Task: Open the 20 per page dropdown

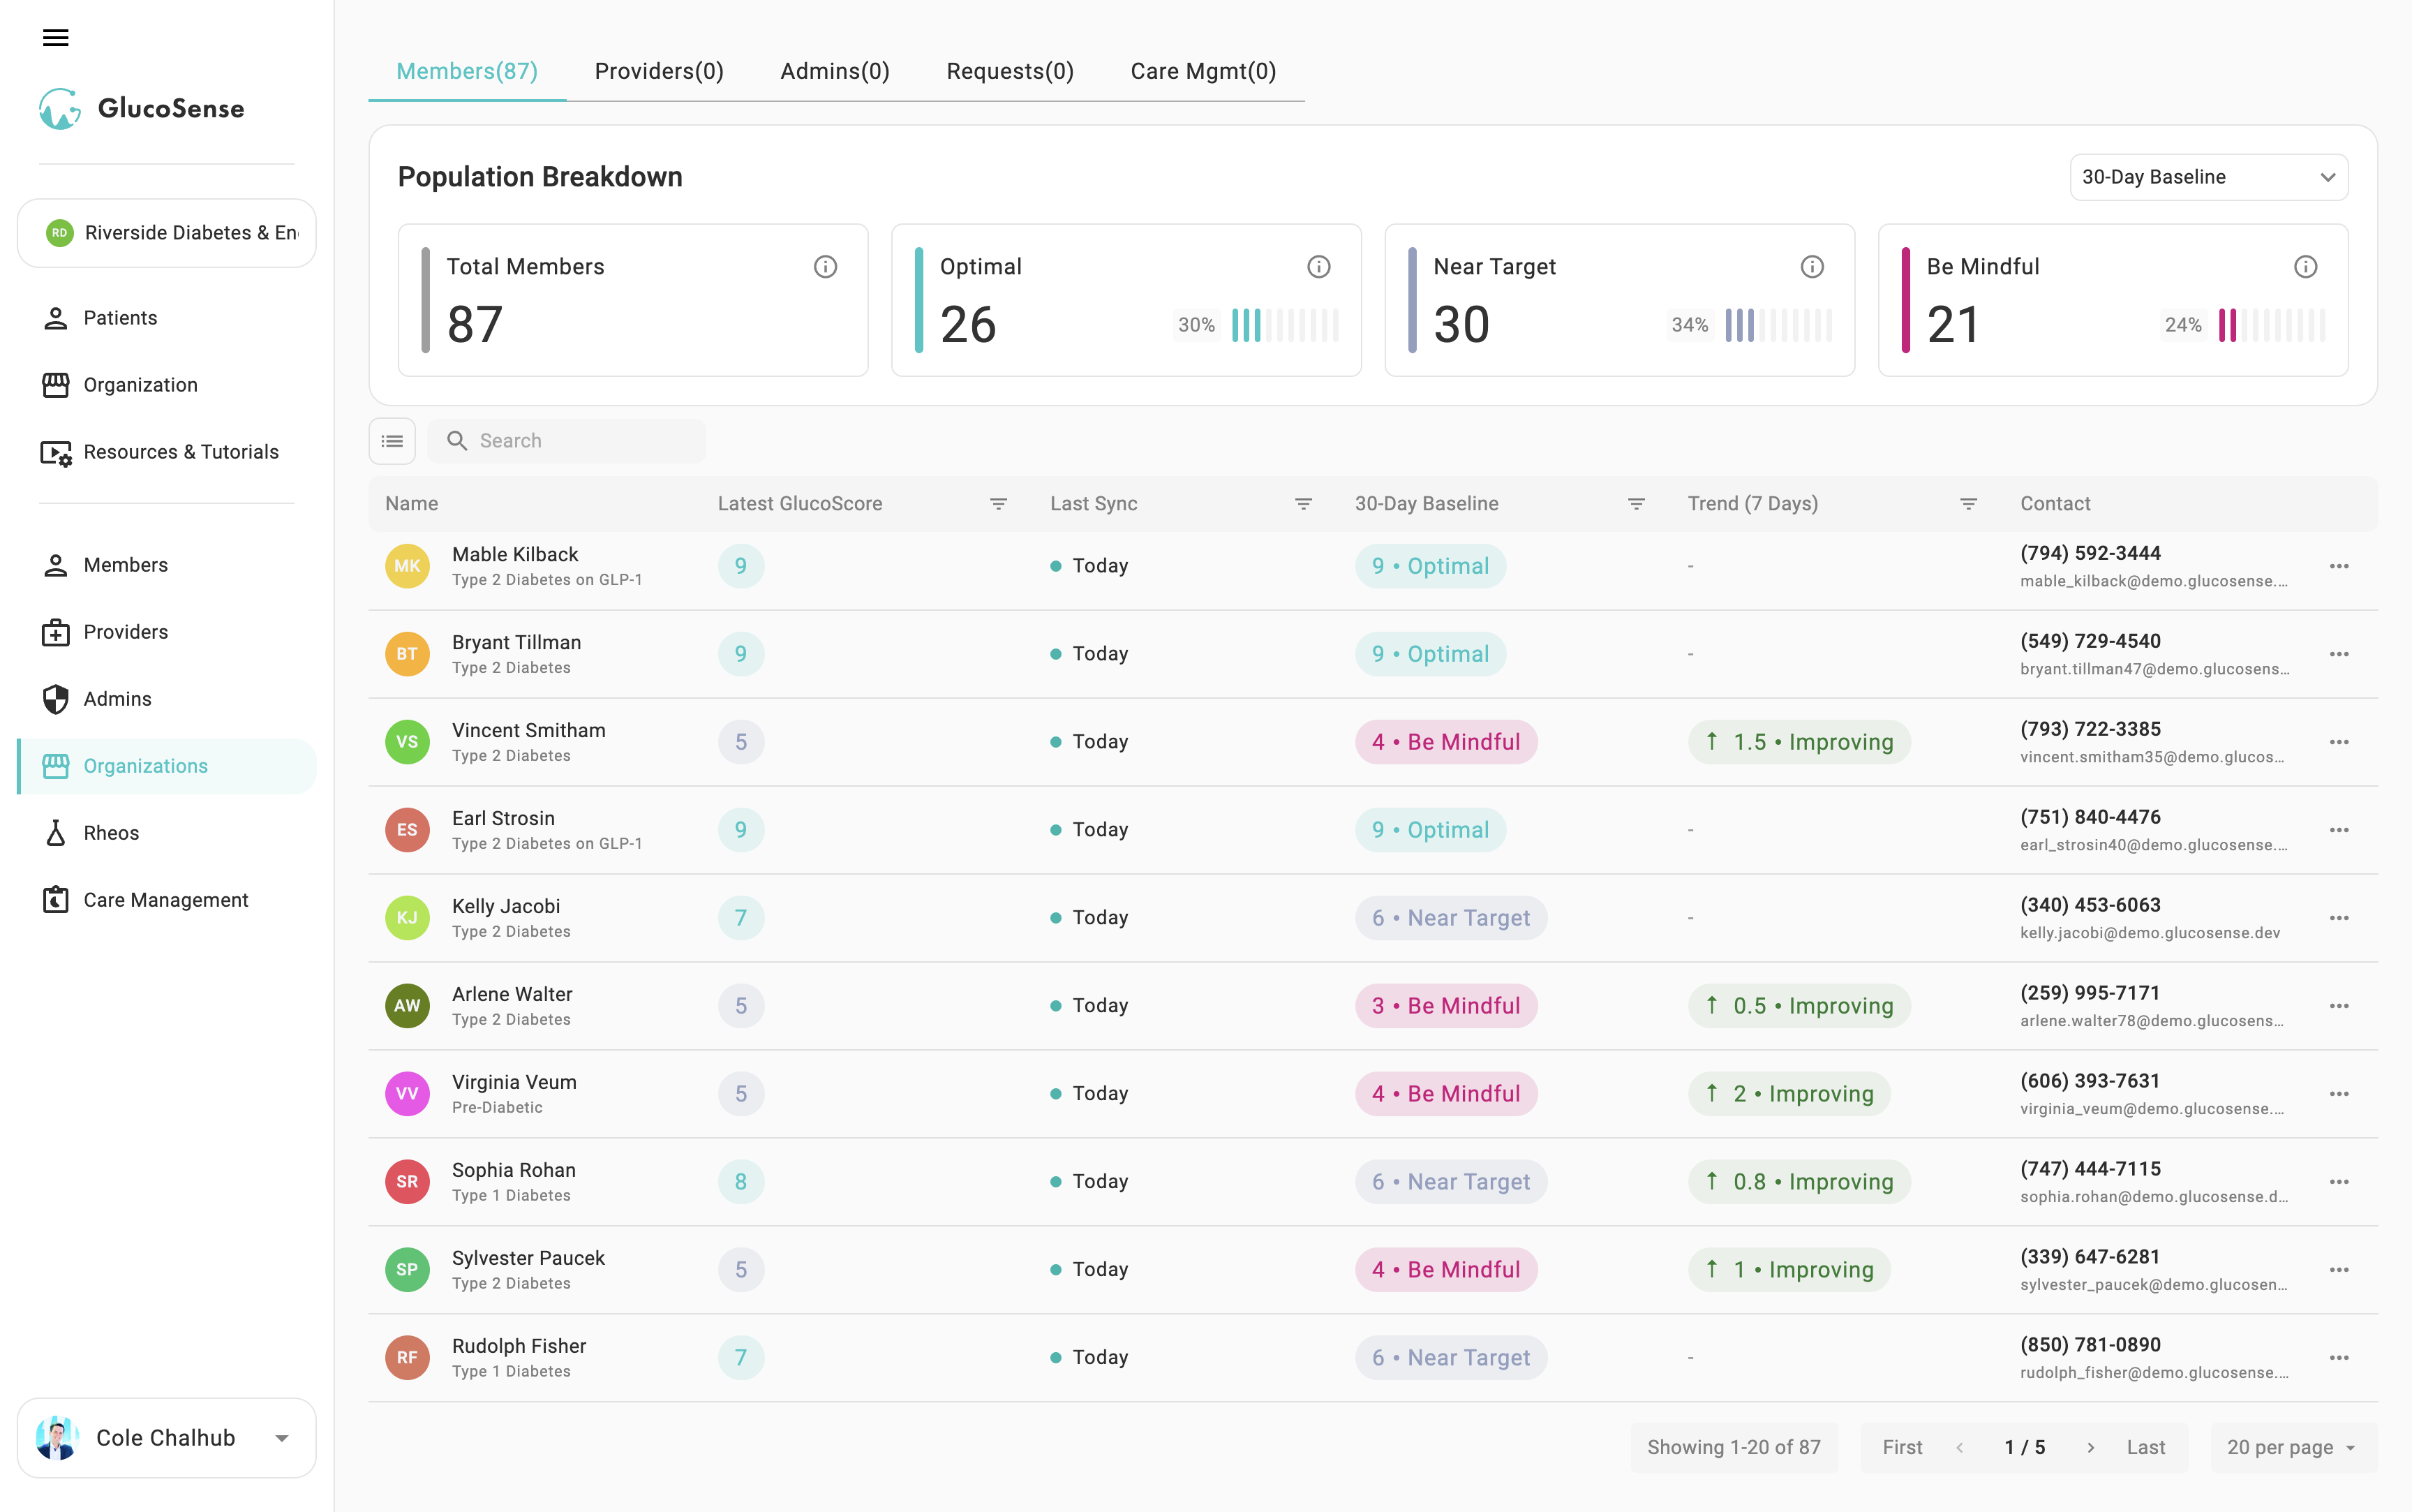Action: tap(2291, 1447)
